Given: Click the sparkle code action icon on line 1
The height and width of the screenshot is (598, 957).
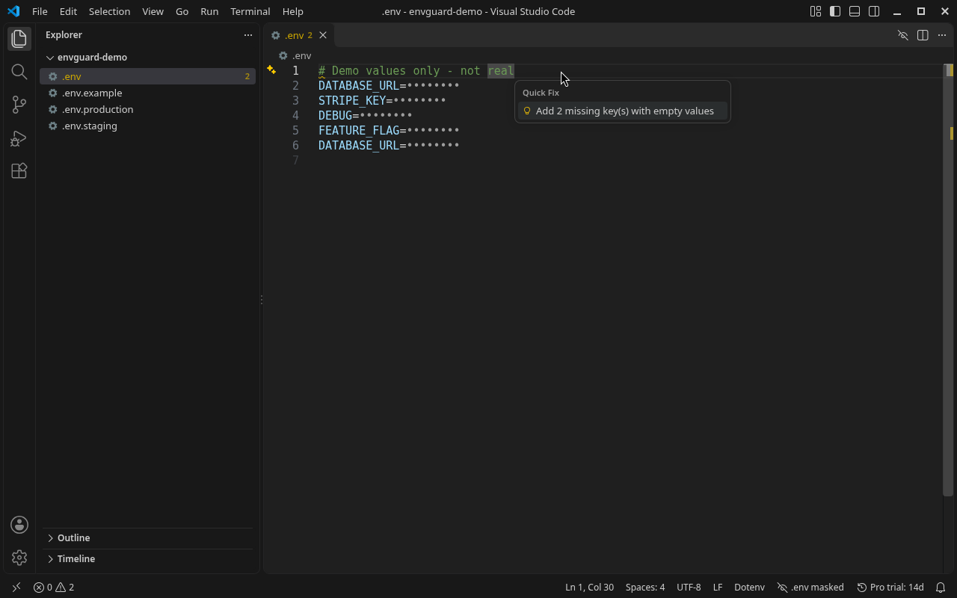Looking at the screenshot, I should point(271,70).
